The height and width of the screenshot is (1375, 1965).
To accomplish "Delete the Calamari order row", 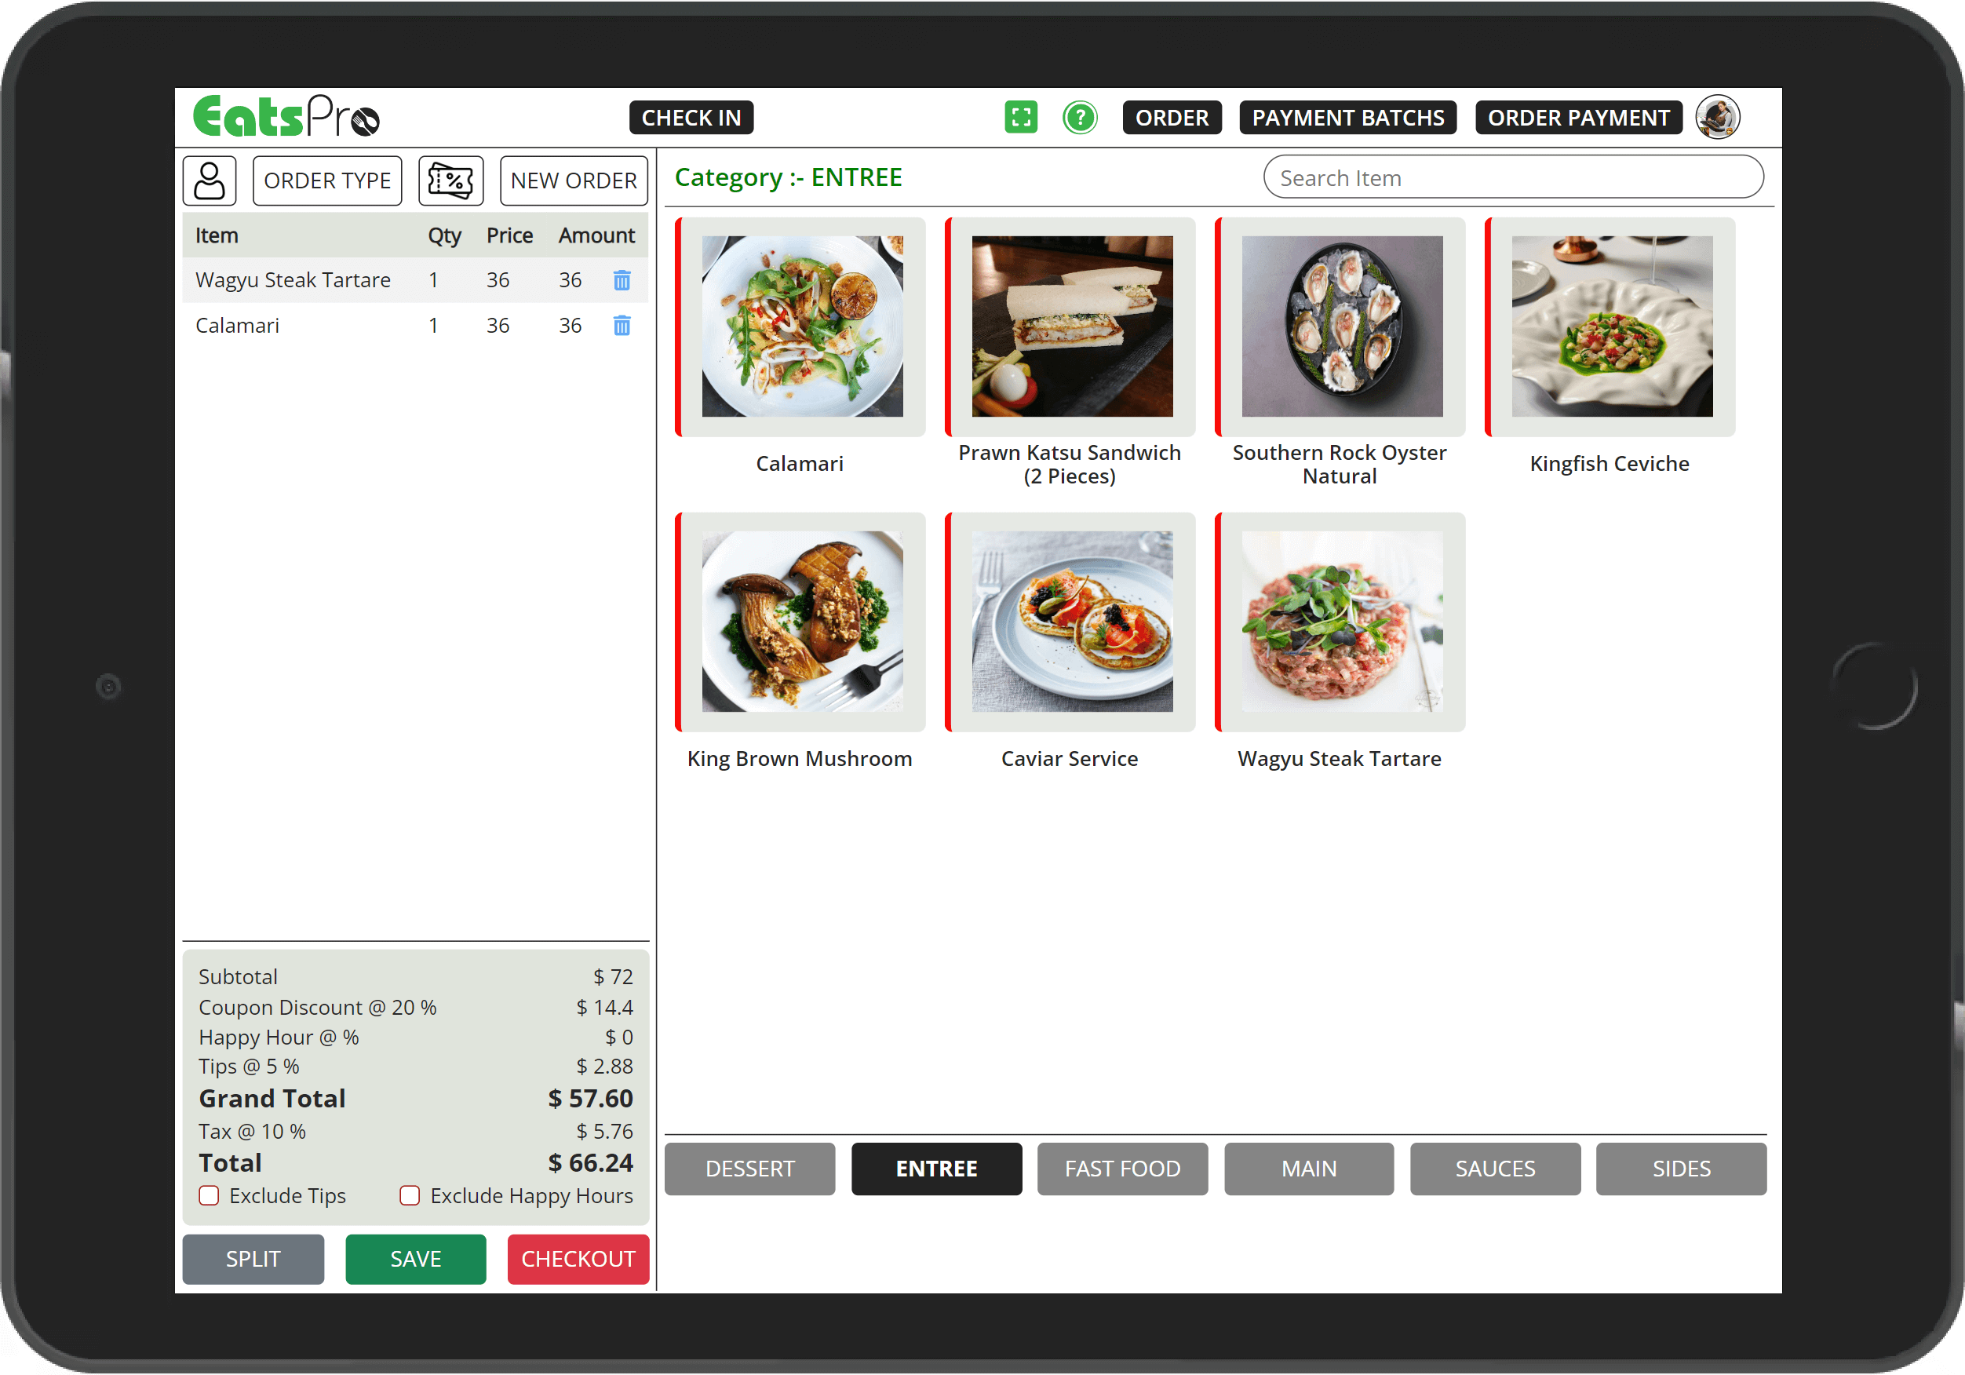I will point(622,326).
